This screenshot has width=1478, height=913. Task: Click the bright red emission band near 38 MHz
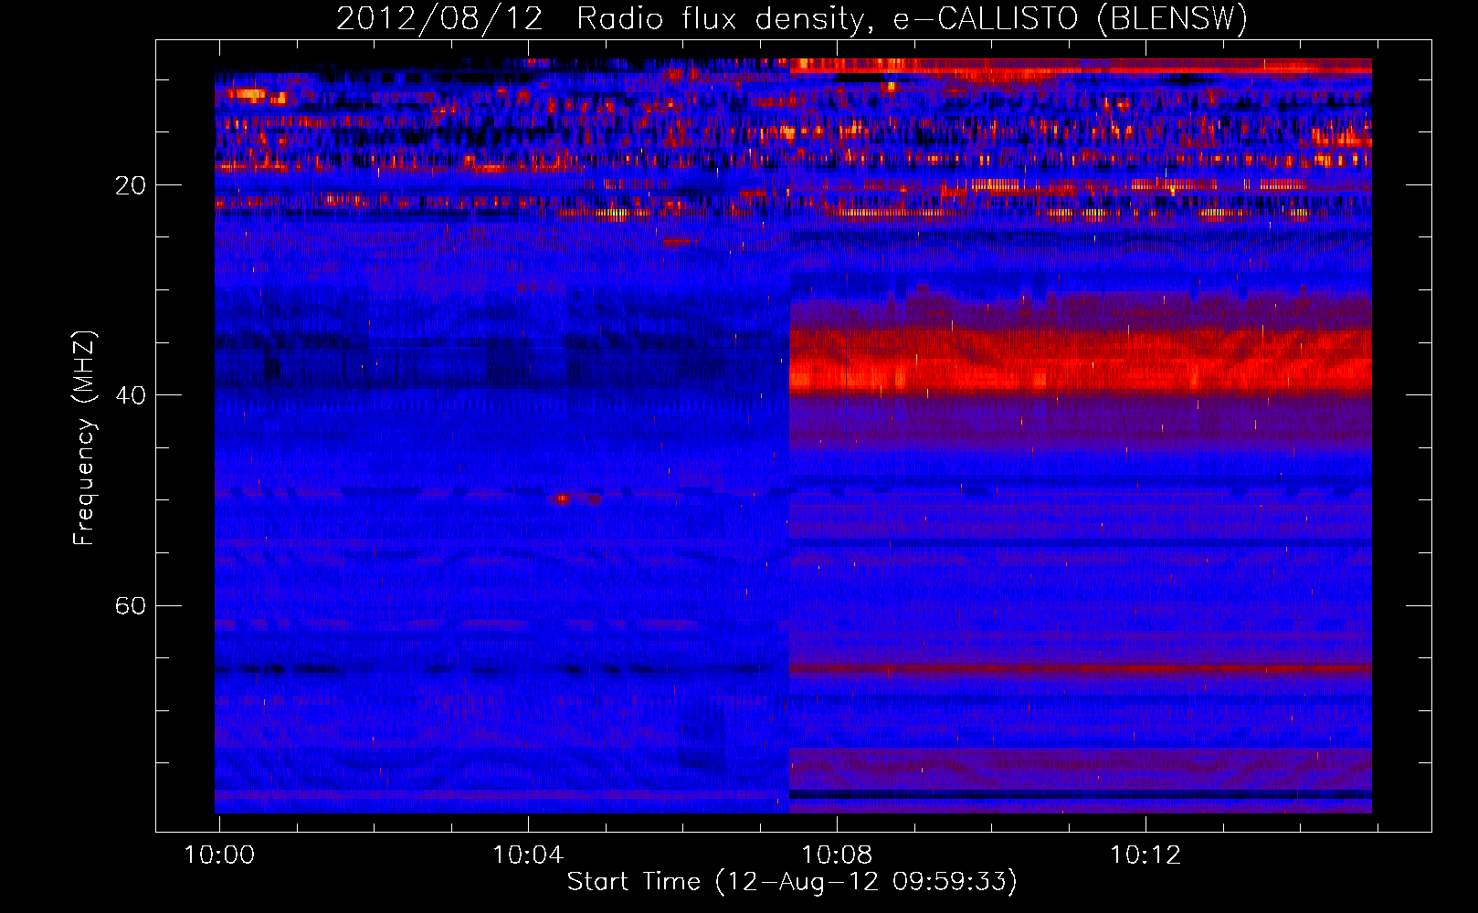(1080, 374)
